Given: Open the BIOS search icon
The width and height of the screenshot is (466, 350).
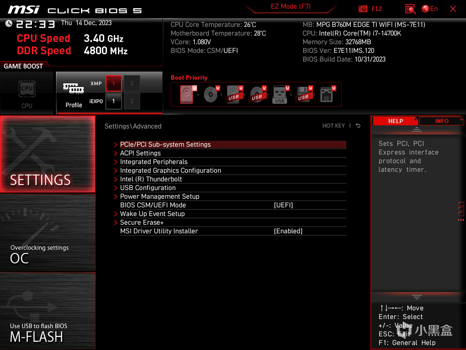Looking at the screenshot, I should 410,9.
